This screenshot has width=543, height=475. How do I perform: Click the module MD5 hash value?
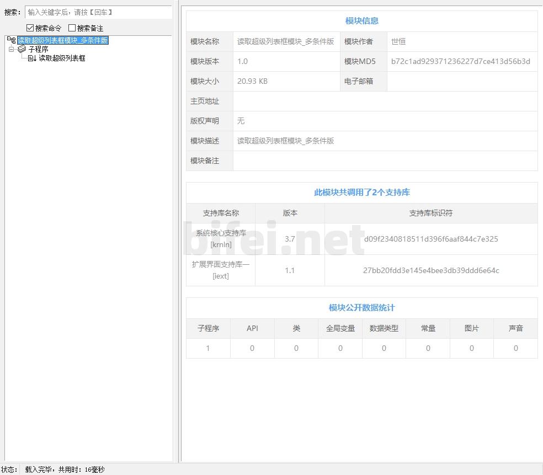(x=460, y=61)
